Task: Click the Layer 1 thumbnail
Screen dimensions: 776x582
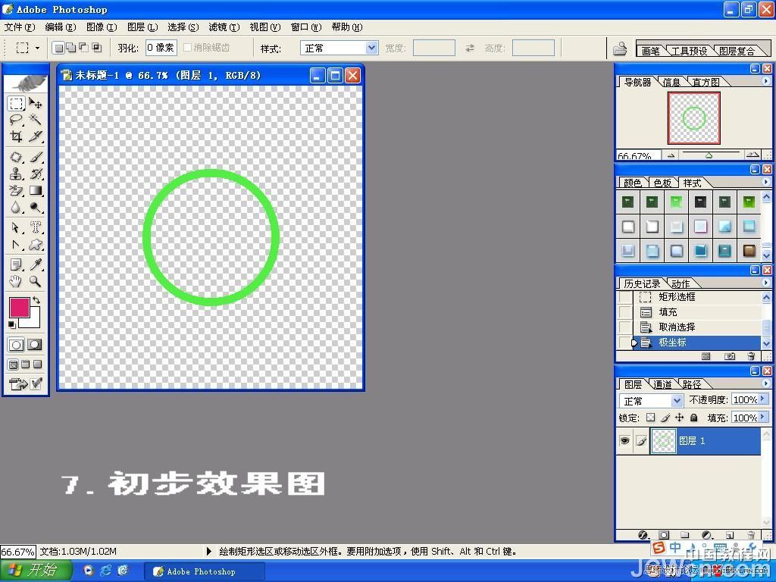Action: point(664,440)
